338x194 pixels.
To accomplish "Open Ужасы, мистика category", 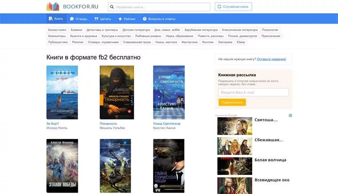I will tap(166, 42).
